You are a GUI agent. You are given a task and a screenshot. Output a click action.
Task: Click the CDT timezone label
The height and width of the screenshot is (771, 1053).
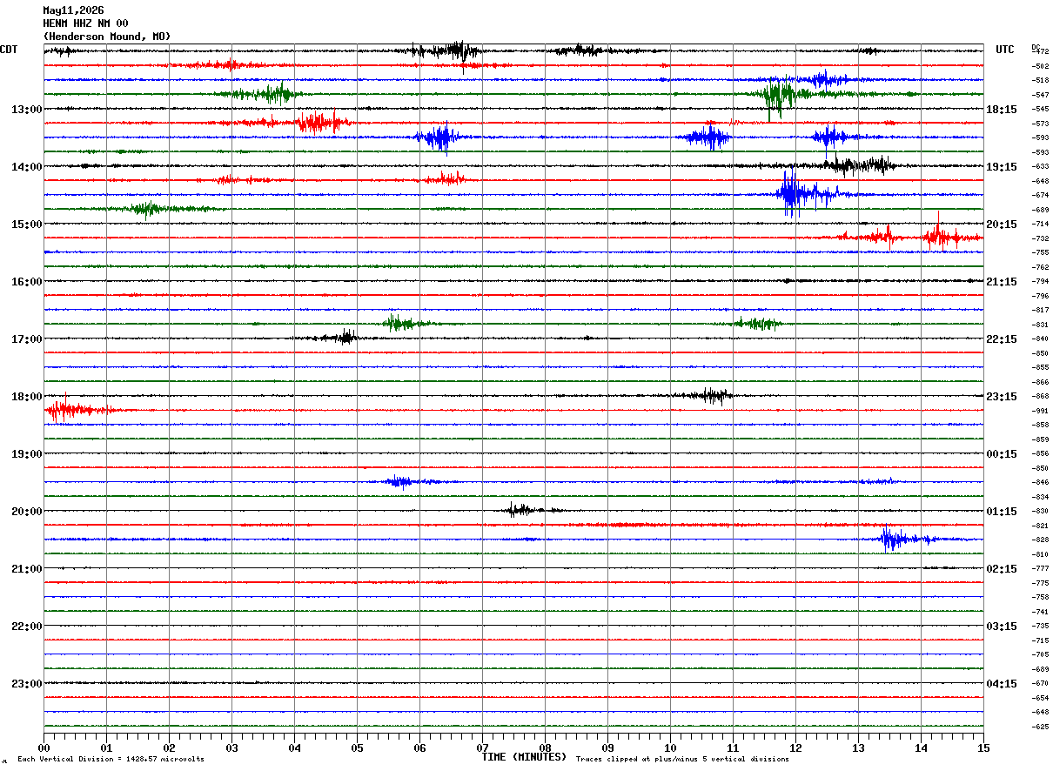coord(10,50)
